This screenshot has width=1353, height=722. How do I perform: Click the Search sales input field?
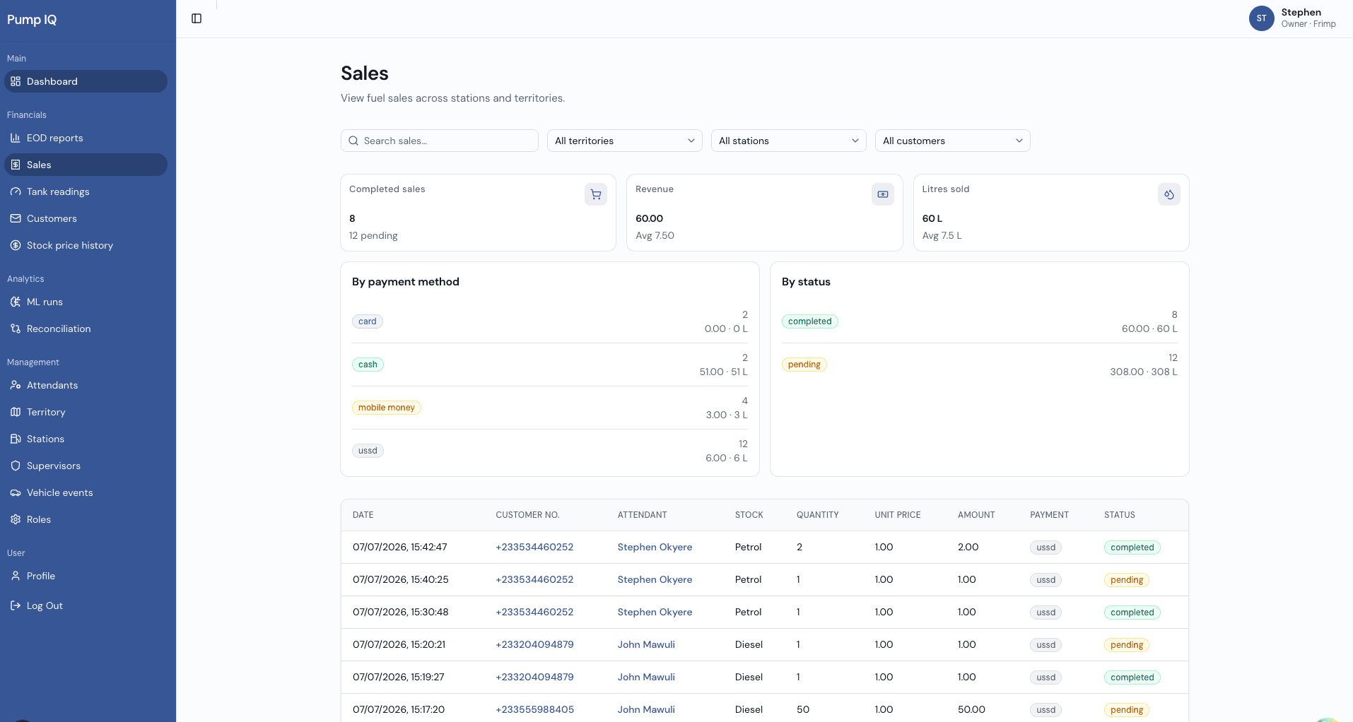[x=440, y=141]
